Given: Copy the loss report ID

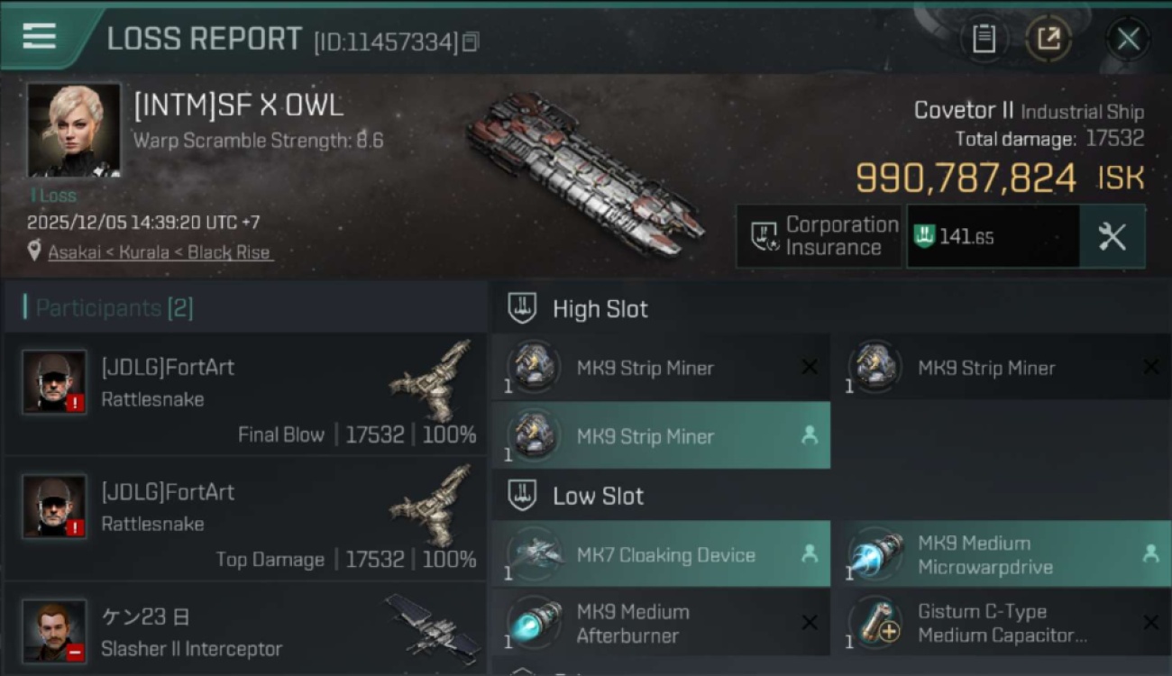Looking at the screenshot, I should [x=471, y=41].
